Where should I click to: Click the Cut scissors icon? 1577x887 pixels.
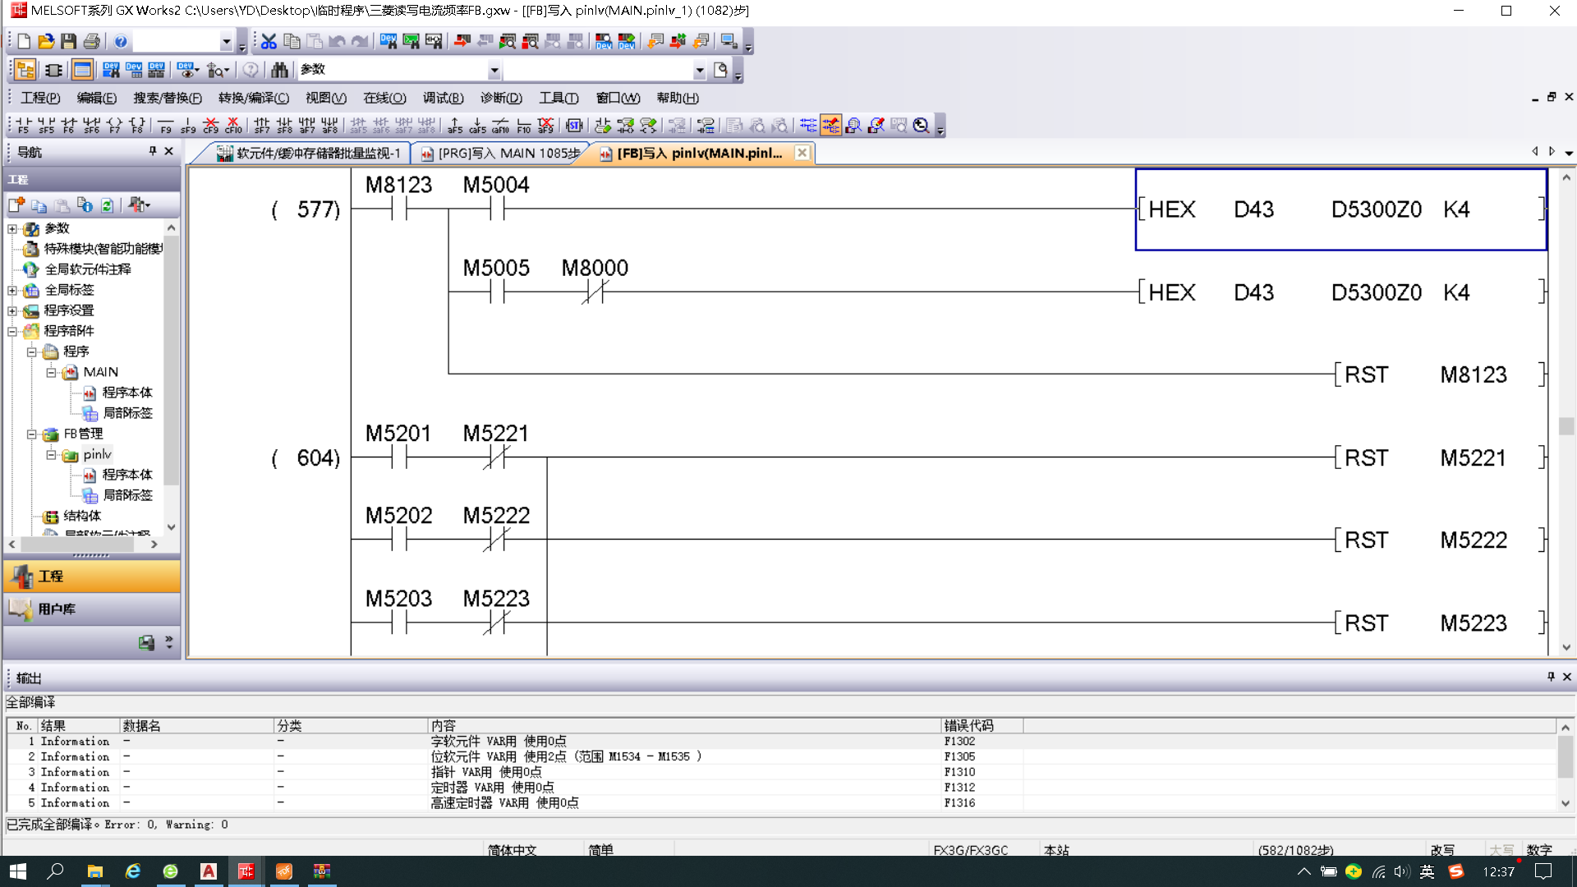(269, 41)
